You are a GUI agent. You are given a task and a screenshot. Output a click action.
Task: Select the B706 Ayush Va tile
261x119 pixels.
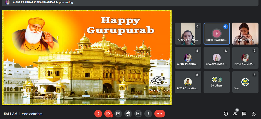(x=245, y=58)
